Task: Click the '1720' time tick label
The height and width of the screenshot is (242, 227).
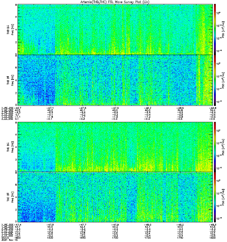Action: coord(147,238)
